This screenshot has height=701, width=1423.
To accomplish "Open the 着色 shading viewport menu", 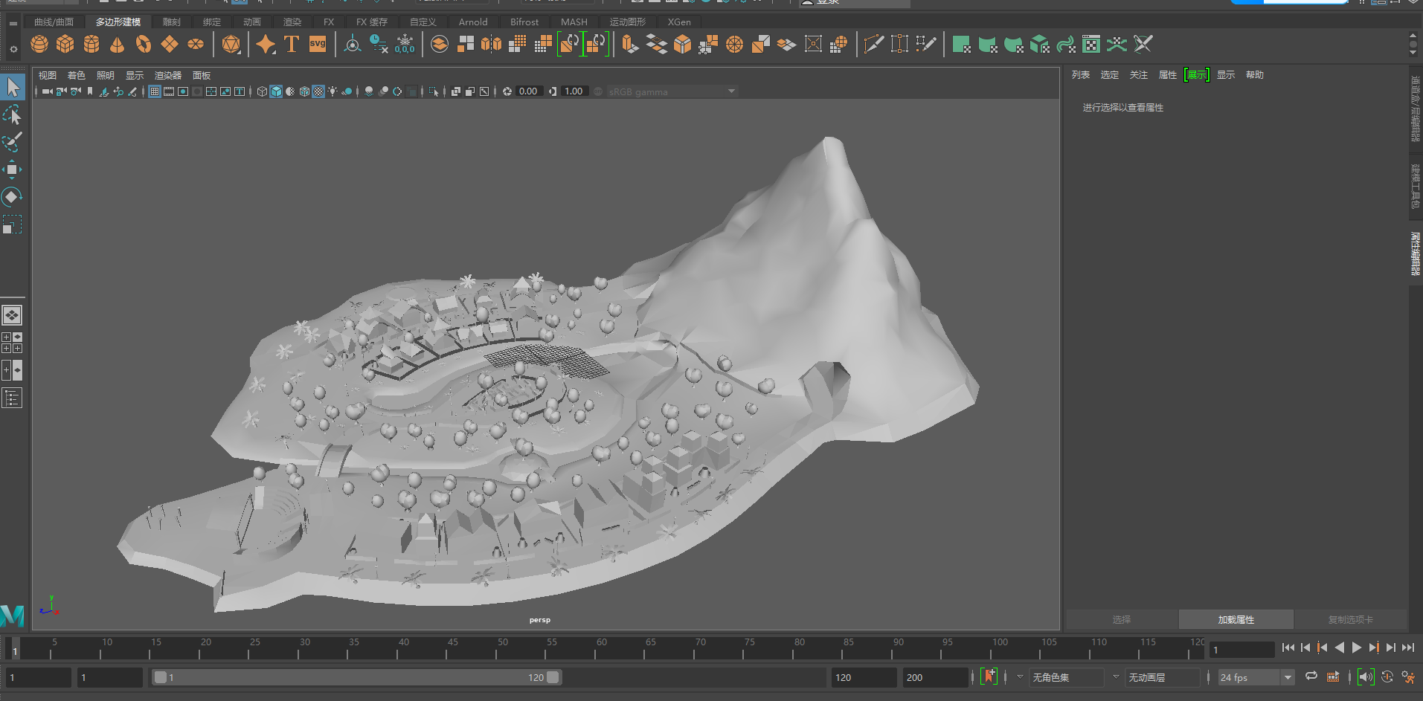I will click(77, 76).
